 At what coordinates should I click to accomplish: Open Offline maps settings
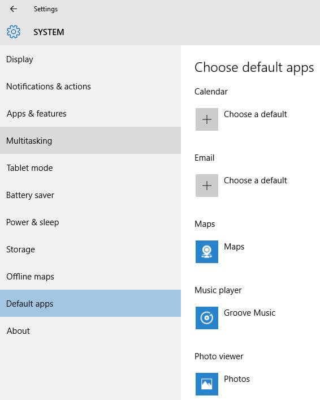pyautogui.click(x=90, y=277)
